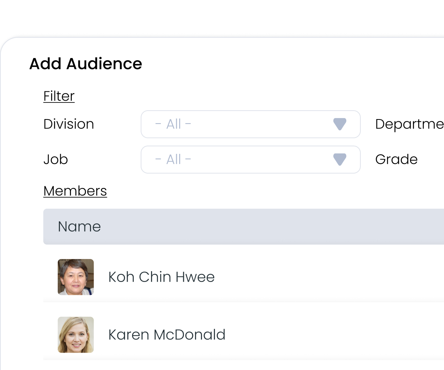Image resolution: width=444 pixels, height=370 pixels.
Task: Select the '- All -' placeholder in Division
Action: coord(173,124)
